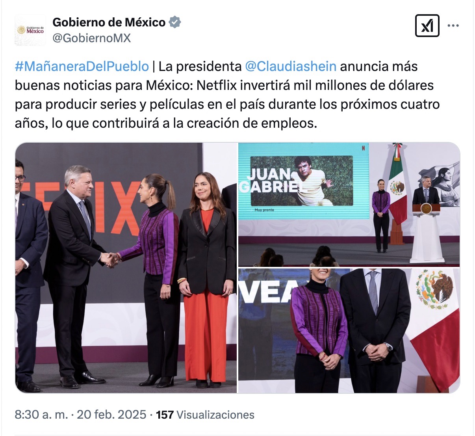Click the @Claudiashein mention
475x436 pixels.
click(291, 66)
